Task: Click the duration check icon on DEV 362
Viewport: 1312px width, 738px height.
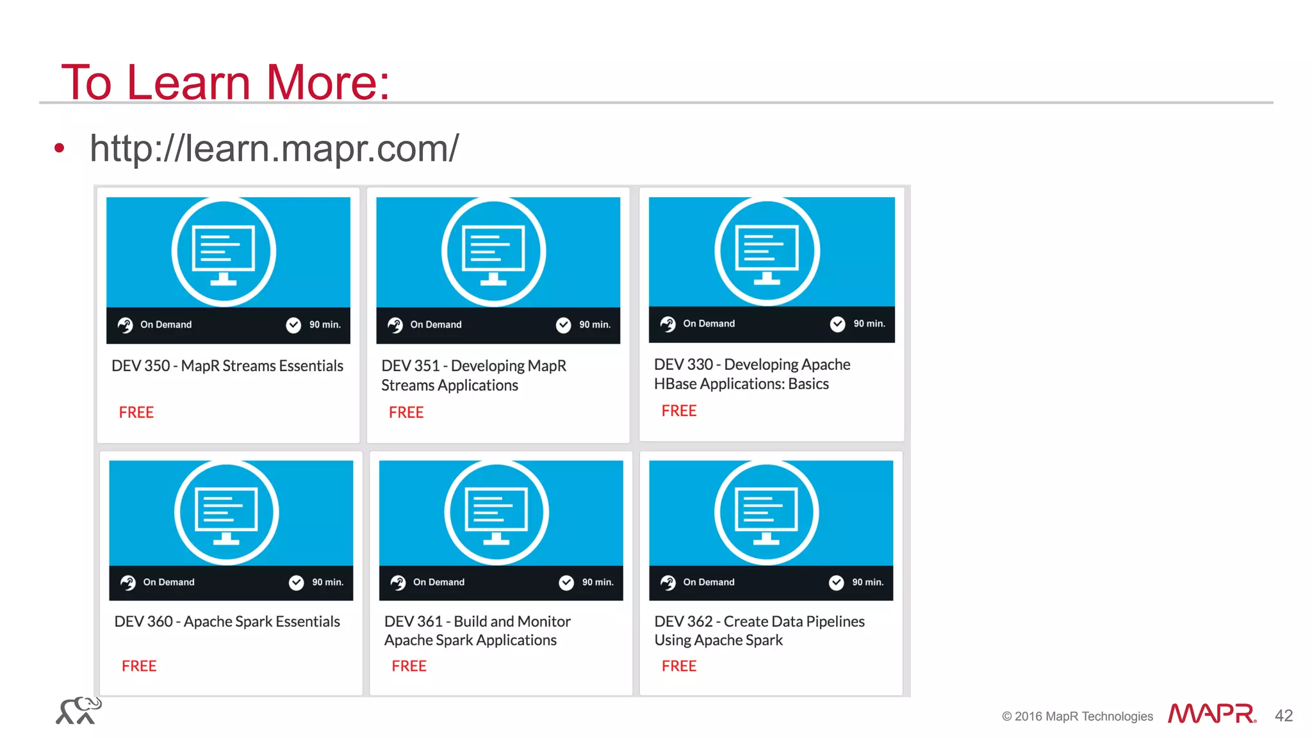Action: (837, 582)
